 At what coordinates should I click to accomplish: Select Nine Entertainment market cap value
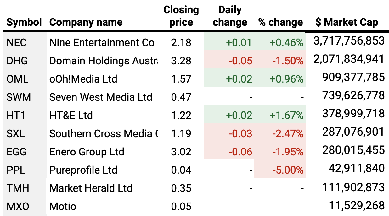[349, 41]
